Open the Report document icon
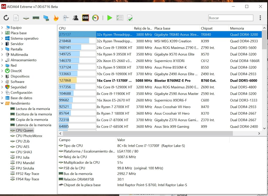This screenshot has width=268, height=196. [x=16, y=18]
